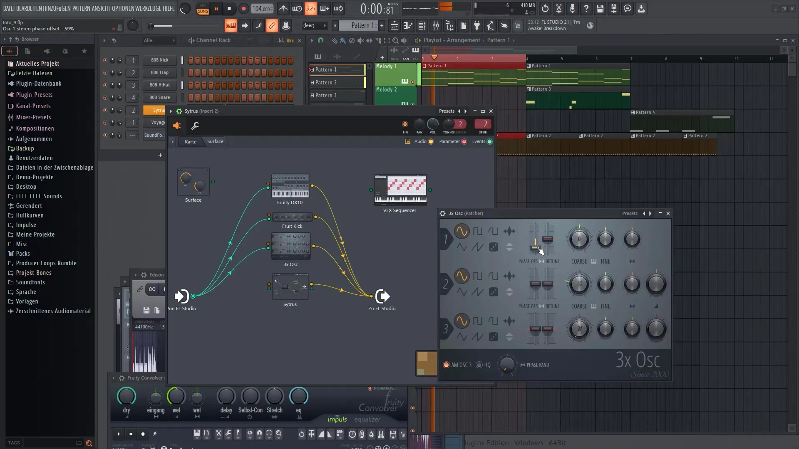Select the Surface tab in Sytrus plugin
The image size is (799, 449).
coord(215,141)
